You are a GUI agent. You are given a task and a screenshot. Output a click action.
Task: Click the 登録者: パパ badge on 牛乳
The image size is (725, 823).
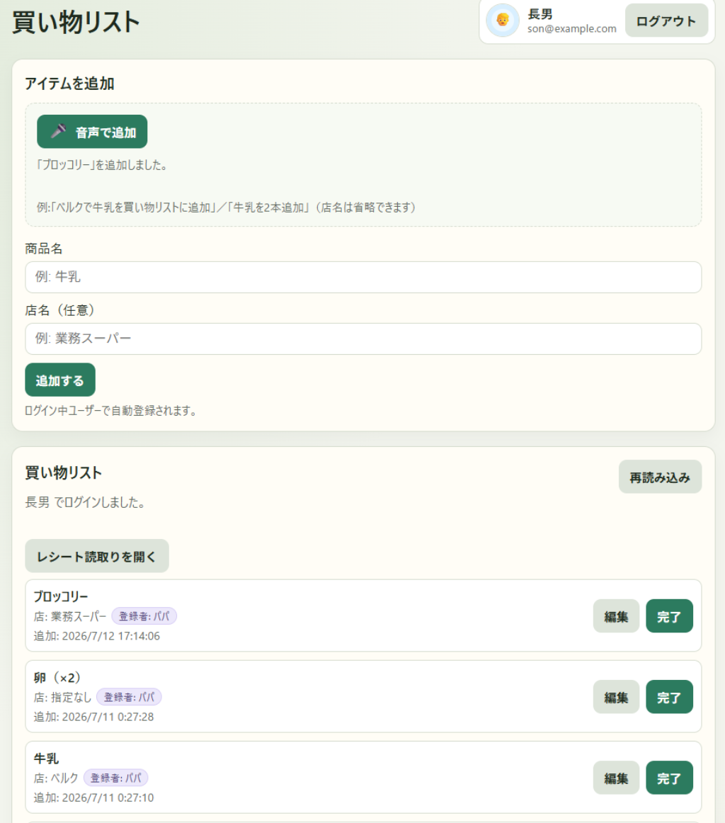[x=116, y=778]
